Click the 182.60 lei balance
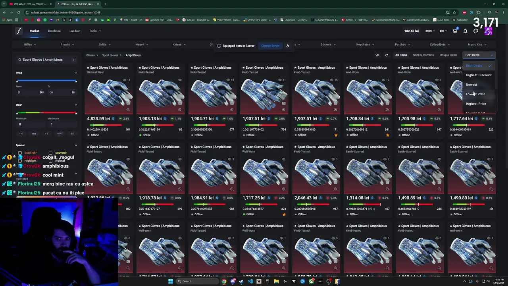508x286 pixels. coord(411,31)
